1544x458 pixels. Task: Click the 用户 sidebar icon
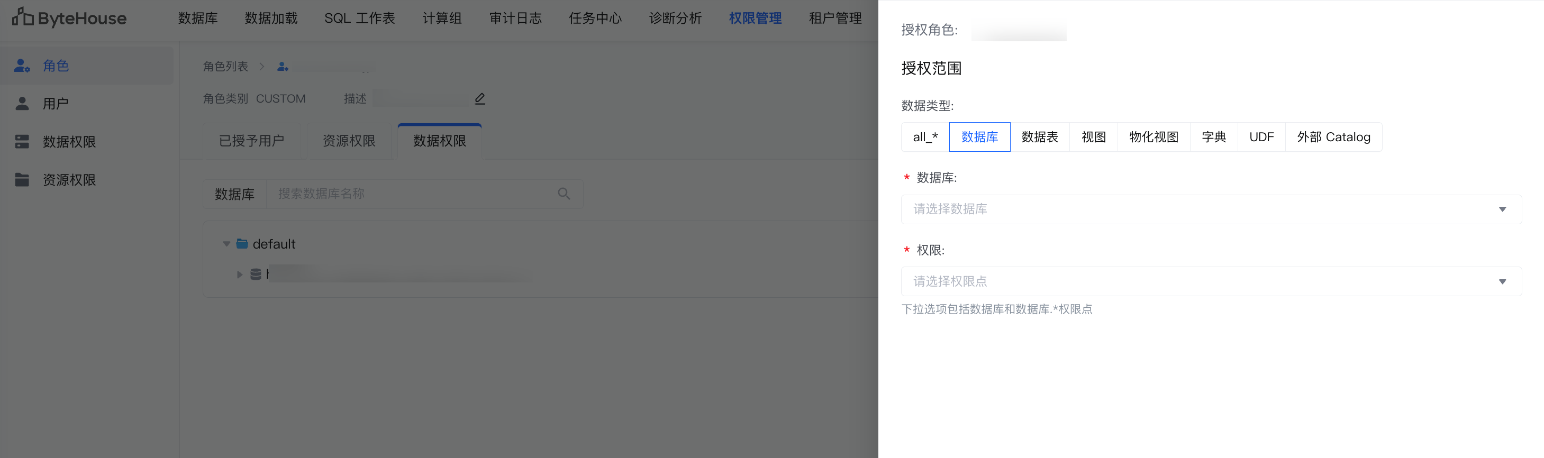(x=22, y=104)
